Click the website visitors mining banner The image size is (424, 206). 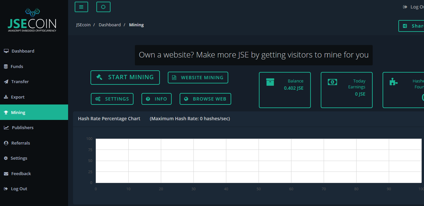tap(254, 55)
